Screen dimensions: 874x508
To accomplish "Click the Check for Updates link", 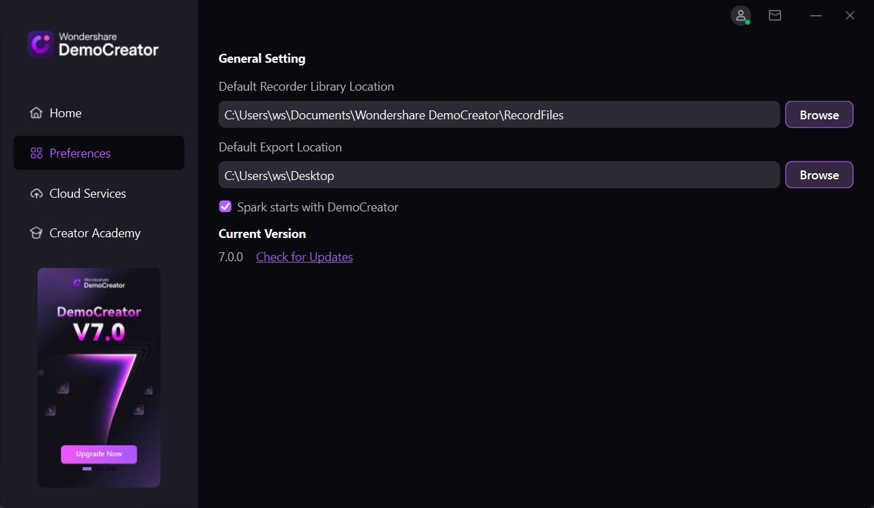I will point(304,257).
